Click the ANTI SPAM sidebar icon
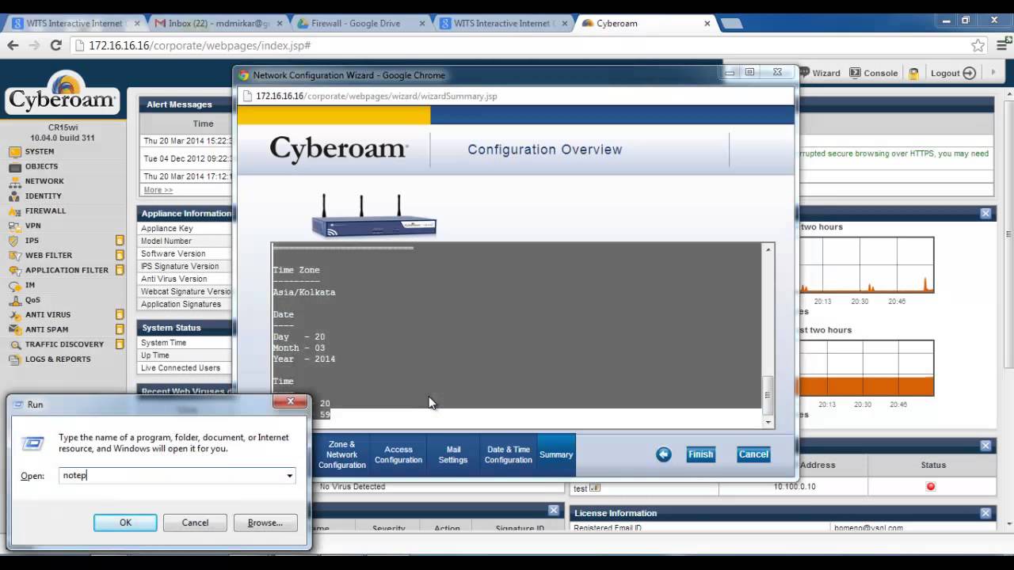This screenshot has width=1014, height=570. (14, 329)
